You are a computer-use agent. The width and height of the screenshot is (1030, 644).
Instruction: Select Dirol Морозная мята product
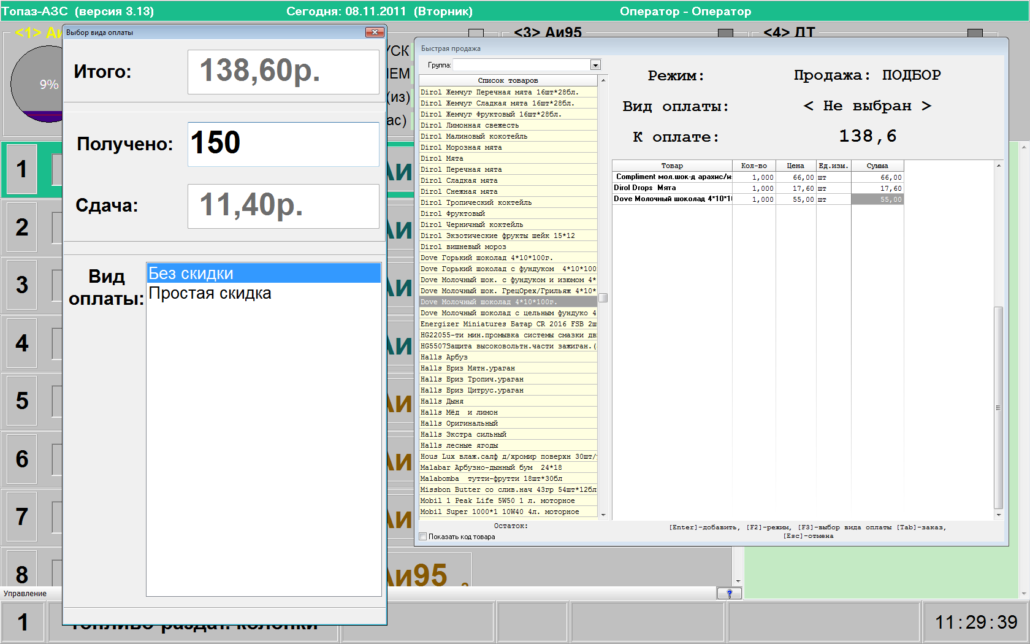pyautogui.click(x=508, y=147)
